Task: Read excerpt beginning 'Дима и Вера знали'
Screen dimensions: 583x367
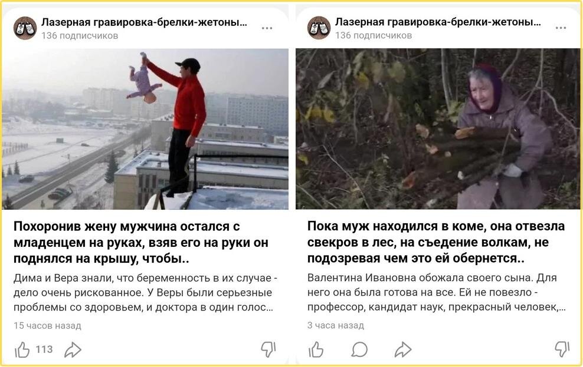Action: point(145,292)
